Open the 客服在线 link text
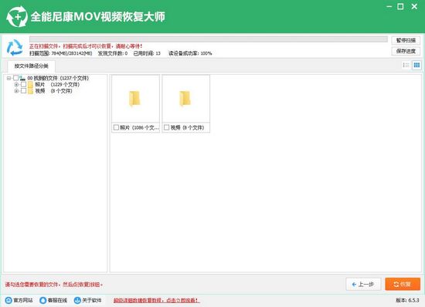The width and height of the screenshot is (425, 307). point(57,300)
